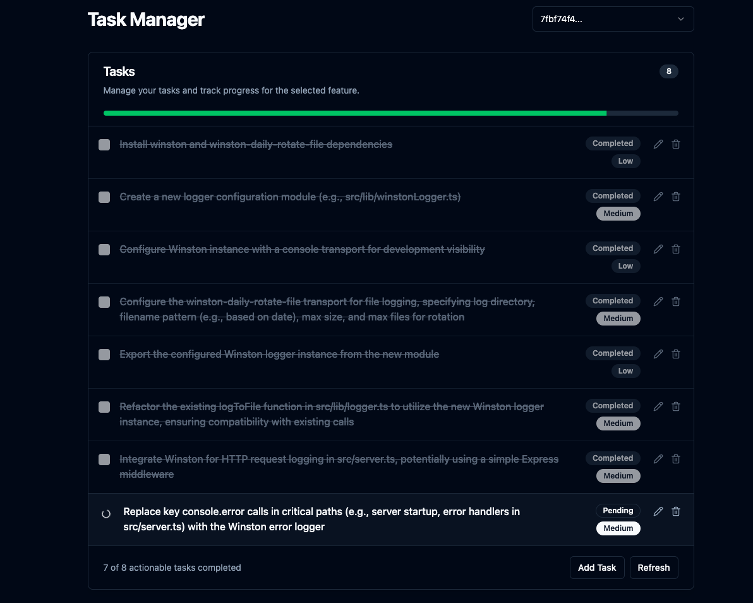The image size is (753, 603).
Task: Open the feature selector dropdown
Action: (613, 19)
